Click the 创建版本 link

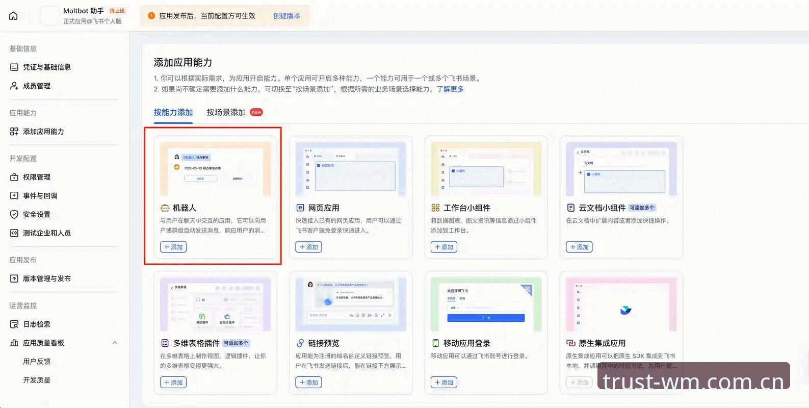click(286, 16)
